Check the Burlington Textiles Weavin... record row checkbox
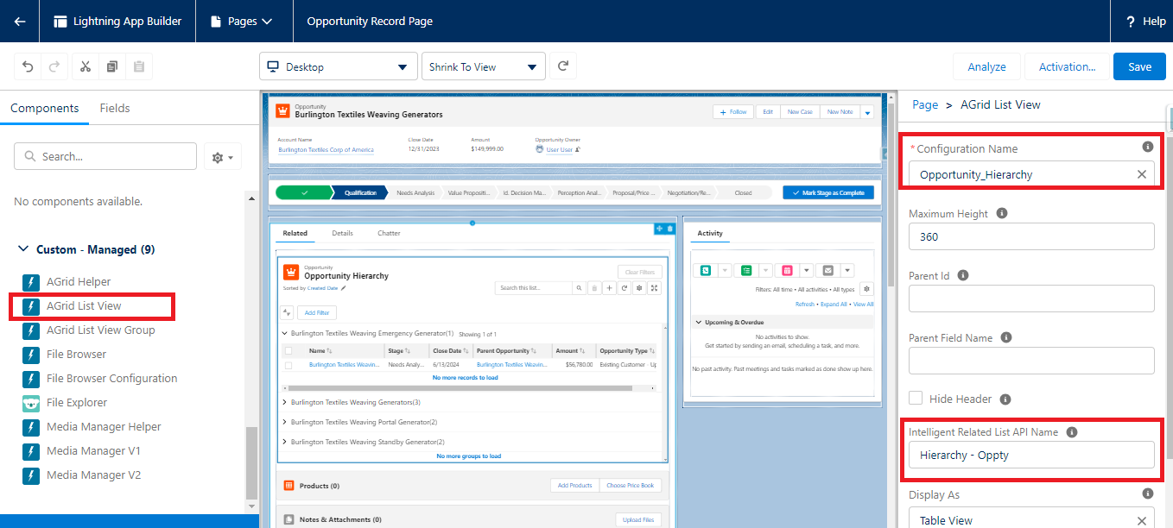 pyautogui.click(x=288, y=365)
